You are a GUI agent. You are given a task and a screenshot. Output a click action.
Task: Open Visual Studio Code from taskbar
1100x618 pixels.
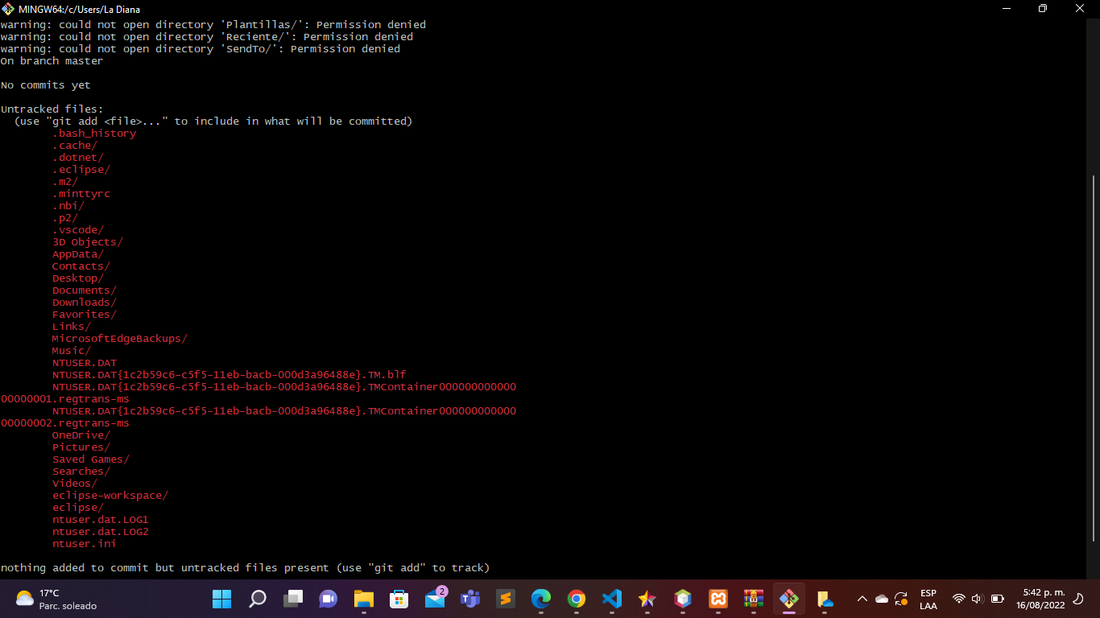coord(612,599)
